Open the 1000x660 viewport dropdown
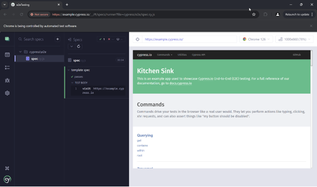This screenshot has width=317, height=187. (x=294, y=40)
